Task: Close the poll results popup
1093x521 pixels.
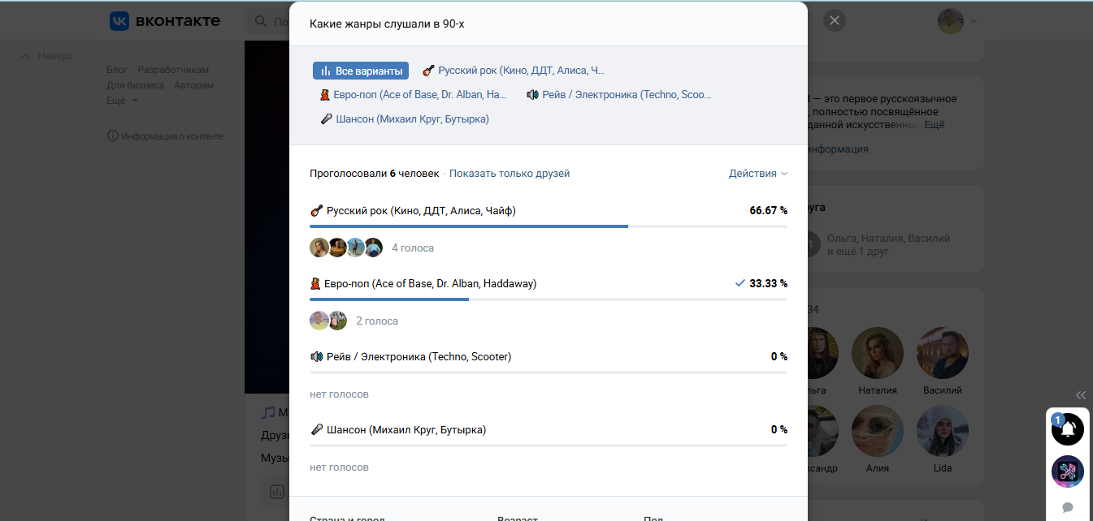Action: (835, 21)
